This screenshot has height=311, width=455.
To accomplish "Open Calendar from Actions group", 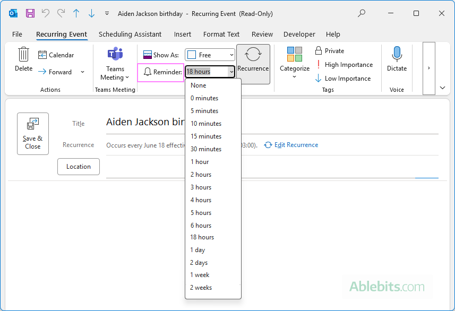I will click(x=56, y=55).
